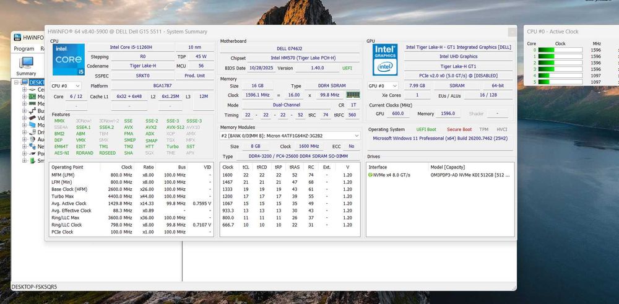This screenshot has width=619, height=304.
Task: Expand the Bus tree node
Action: [x=25, y=111]
